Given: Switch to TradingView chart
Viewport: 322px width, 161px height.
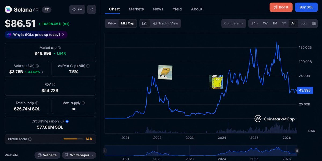Looking at the screenshot, I should pos(166,23).
